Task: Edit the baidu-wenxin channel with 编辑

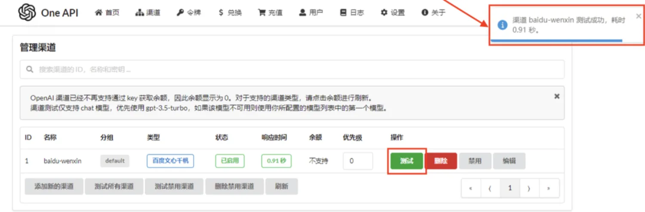Action: (509, 161)
